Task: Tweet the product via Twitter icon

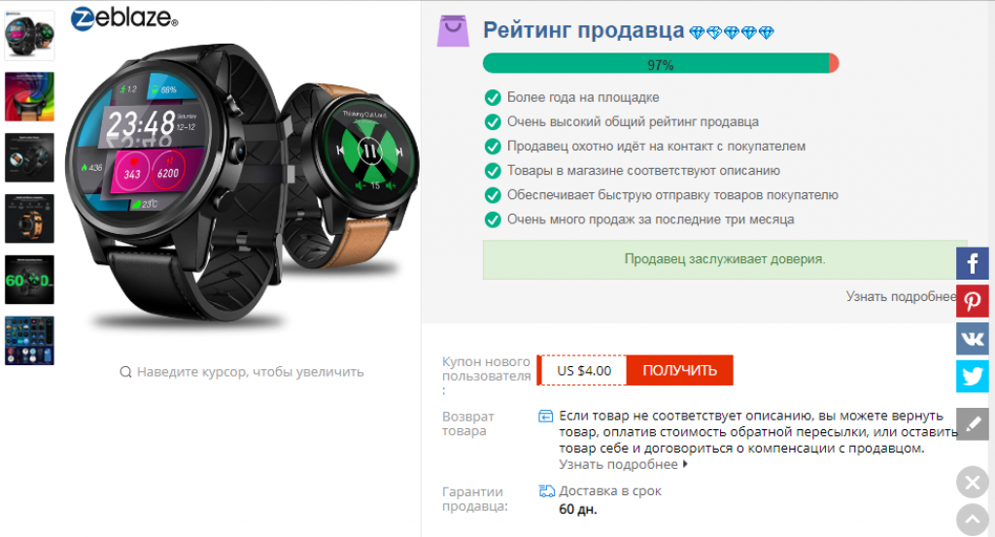Action: pyautogui.click(x=972, y=377)
